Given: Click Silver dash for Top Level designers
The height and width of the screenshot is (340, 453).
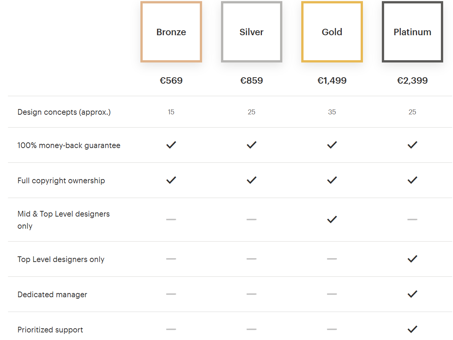Looking at the screenshot, I should point(252,259).
